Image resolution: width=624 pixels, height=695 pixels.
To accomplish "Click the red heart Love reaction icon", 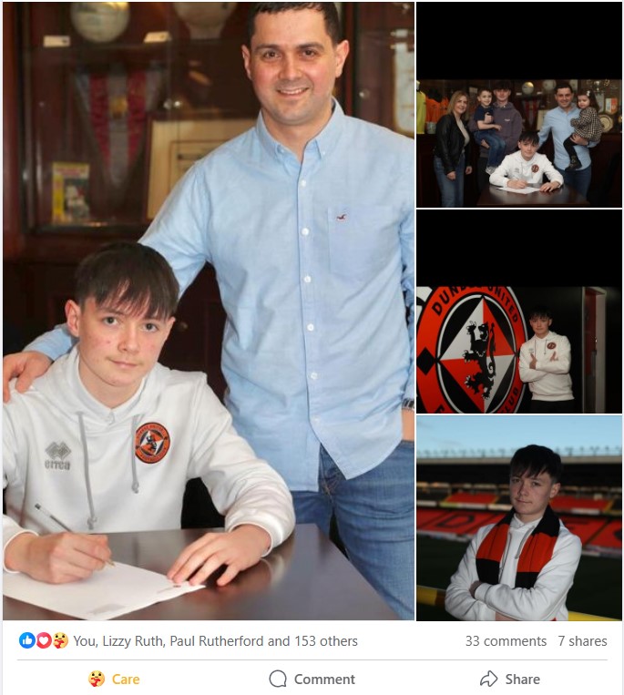I will point(44,640).
